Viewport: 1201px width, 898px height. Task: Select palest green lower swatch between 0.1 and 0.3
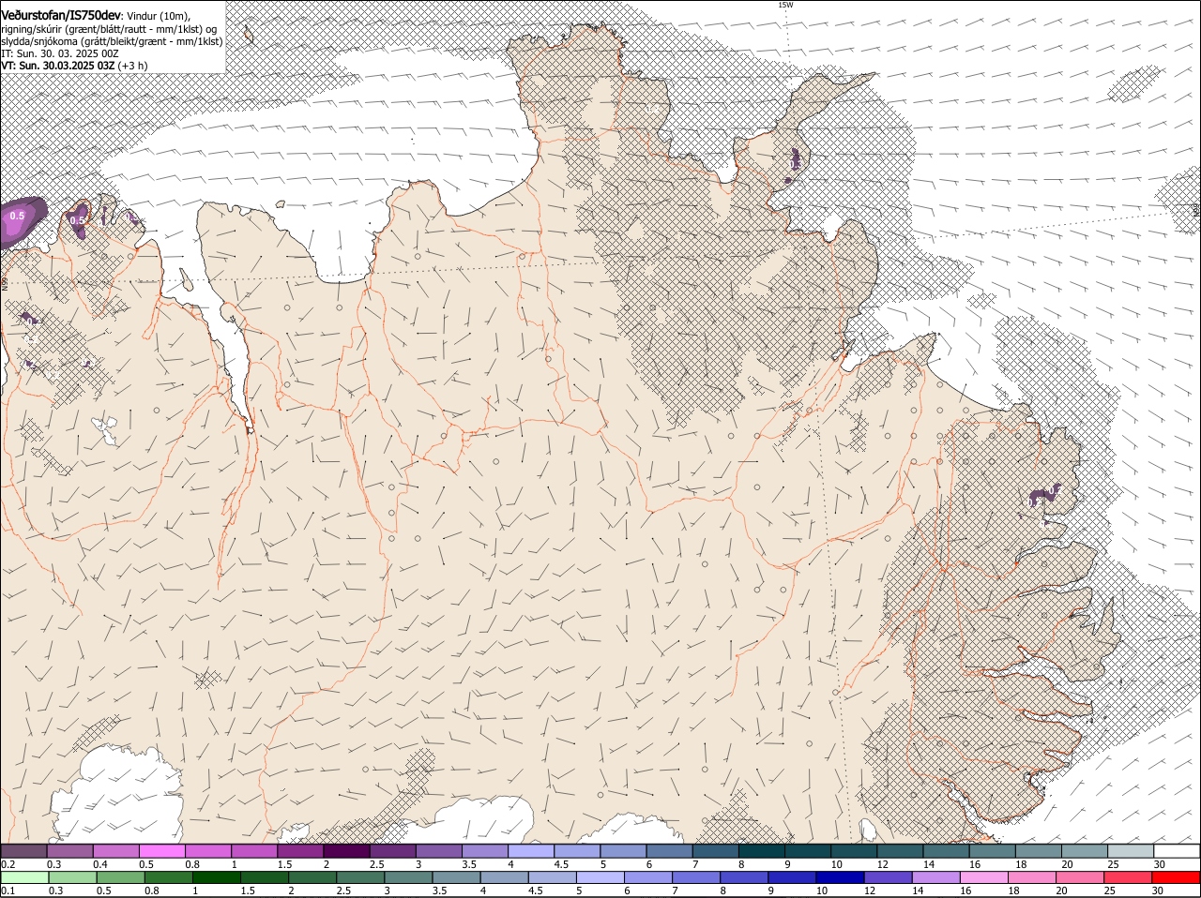(25, 877)
